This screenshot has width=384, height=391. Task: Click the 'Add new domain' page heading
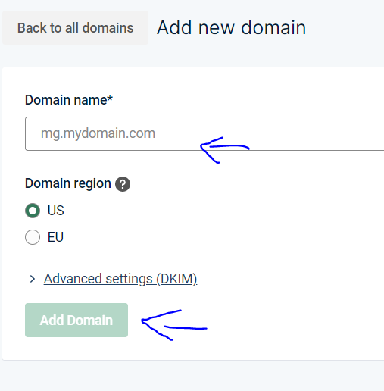pos(231,27)
